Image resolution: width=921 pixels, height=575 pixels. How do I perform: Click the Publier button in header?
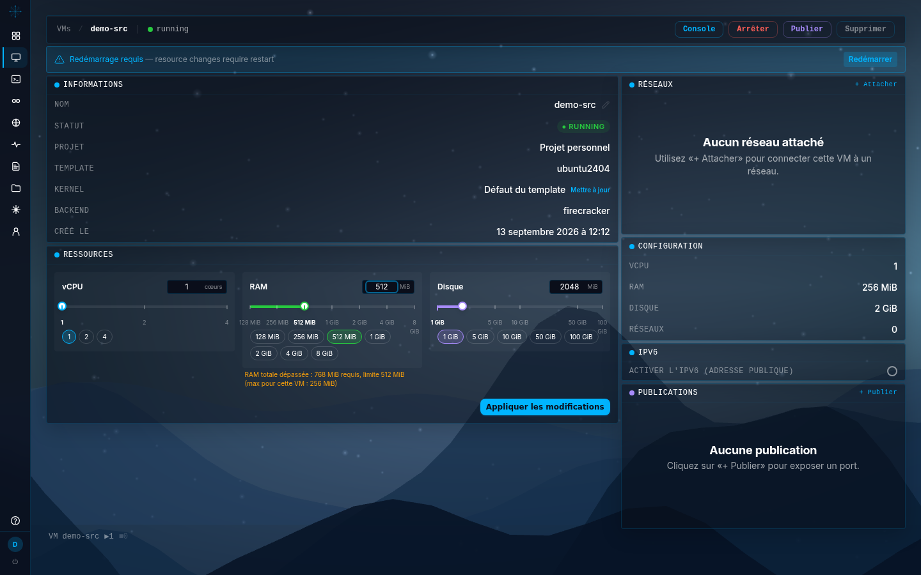click(x=807, y=29)
